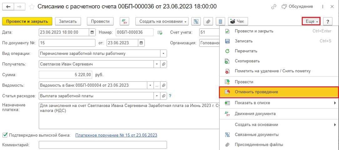339x150 pixels.
Task: Expand Создать на основании submenu in menu
Action: 279,124
